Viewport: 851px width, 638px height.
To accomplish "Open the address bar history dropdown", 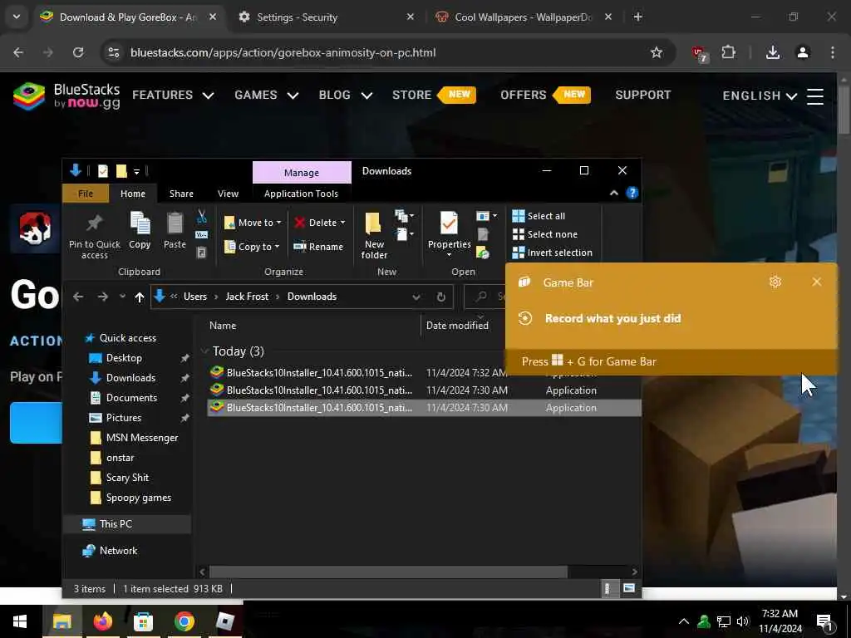I will coord(416,297).
